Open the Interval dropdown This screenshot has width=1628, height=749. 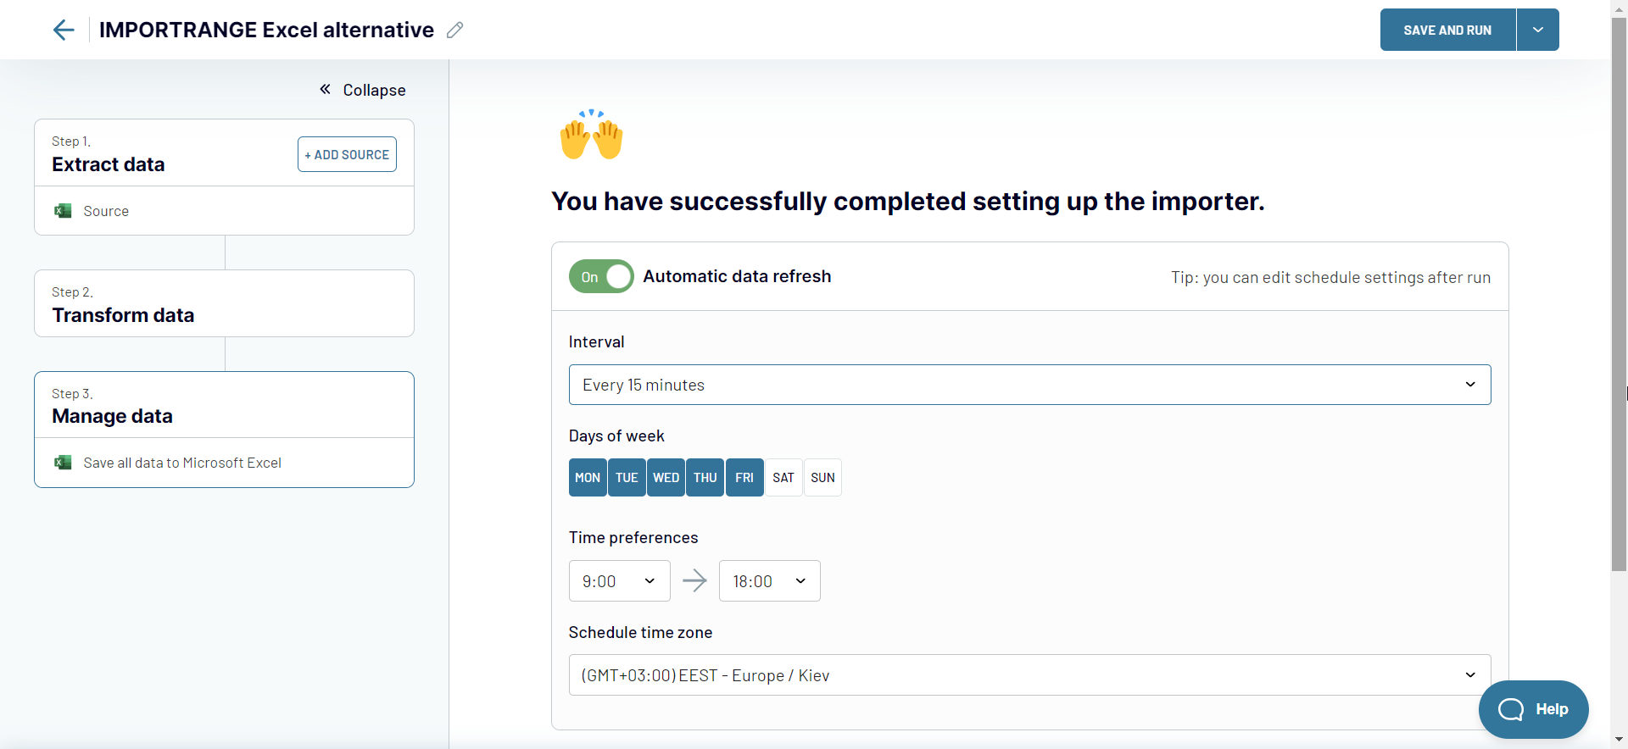pos(1029,385)
